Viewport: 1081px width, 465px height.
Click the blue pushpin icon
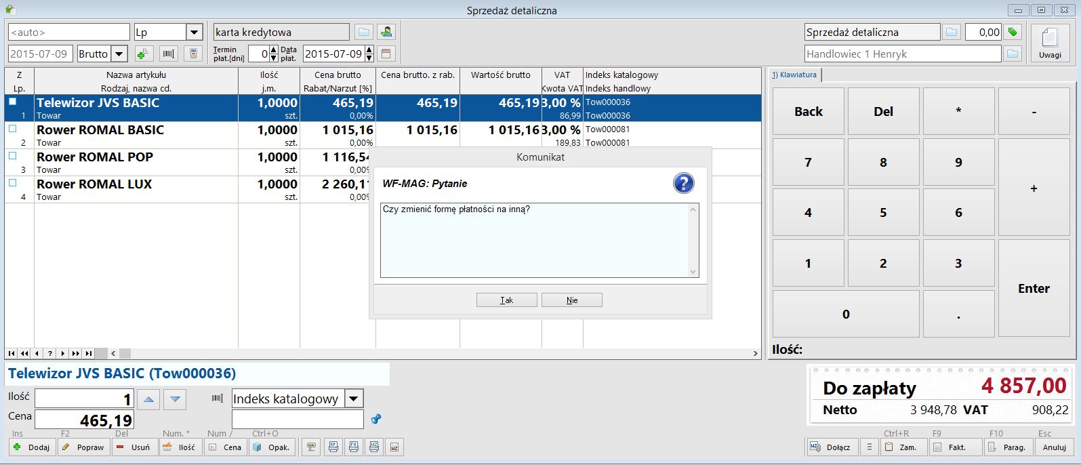[376, 420]
